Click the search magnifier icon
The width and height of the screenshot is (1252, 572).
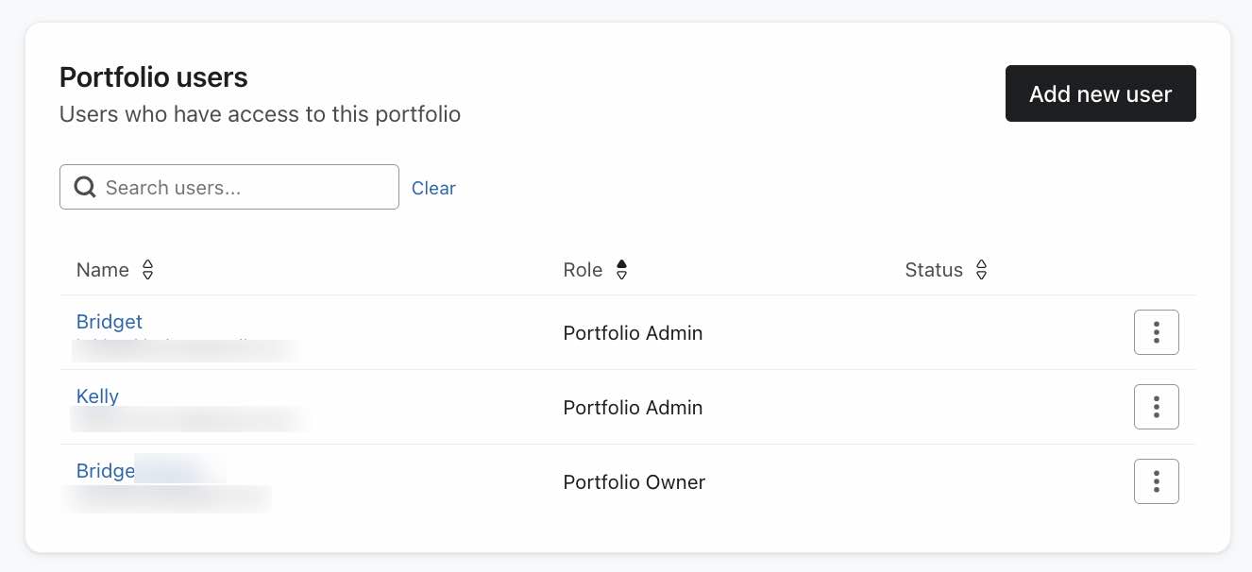click(84, 187)
